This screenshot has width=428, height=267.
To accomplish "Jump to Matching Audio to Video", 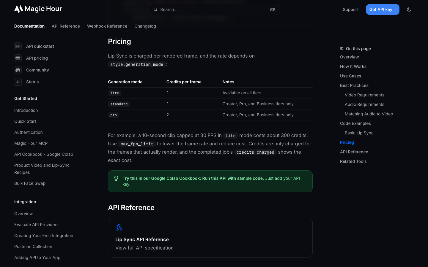I will (369, 114).
